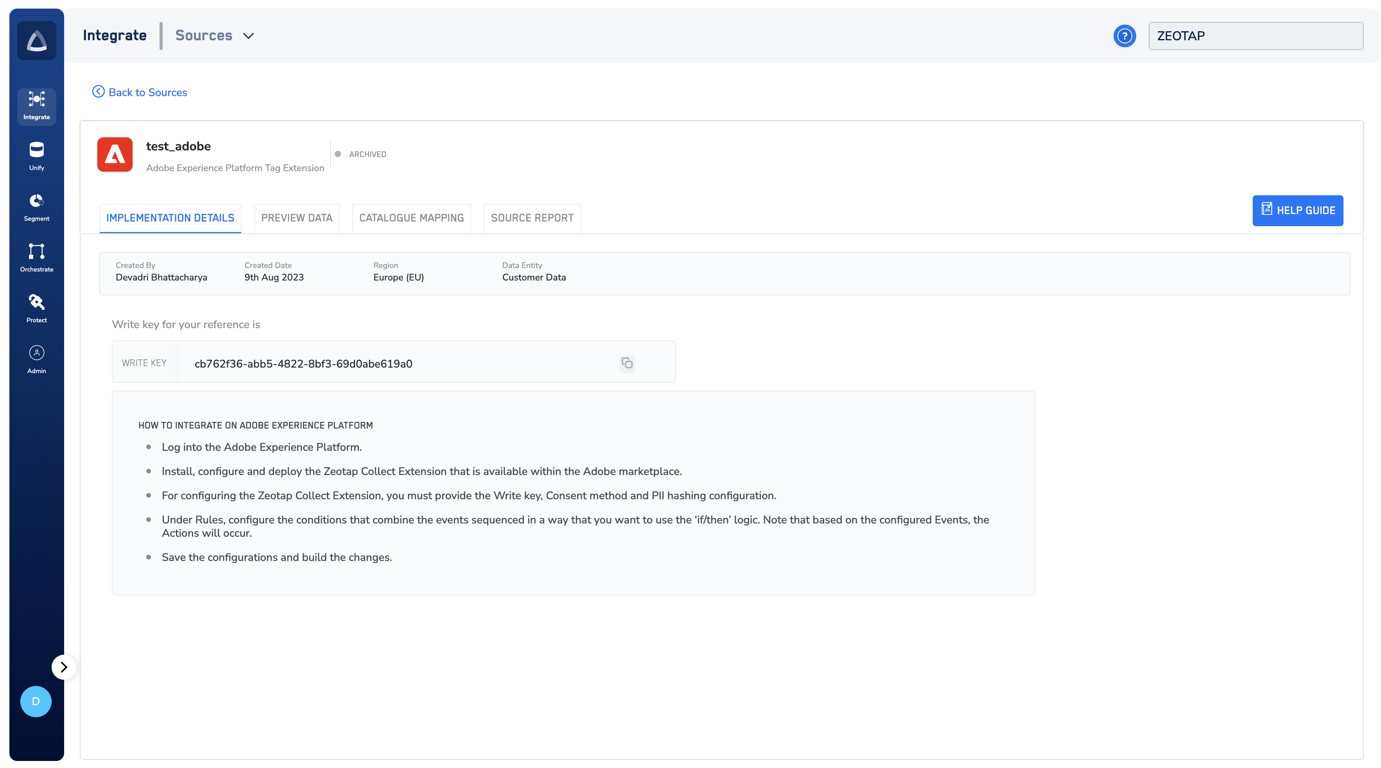Image resolution: width=1381 pixels, height=768 pixels.
Task: Click the blue help question mark icon
Action: (1124, 36)
